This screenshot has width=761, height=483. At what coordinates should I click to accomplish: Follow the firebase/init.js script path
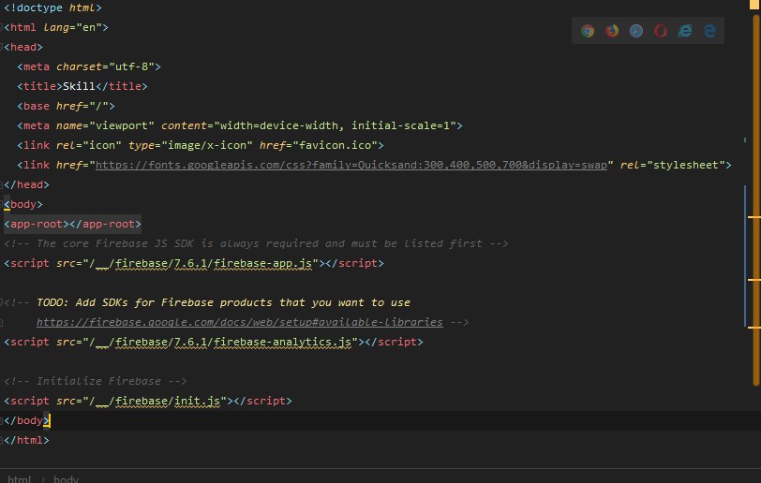155,401
